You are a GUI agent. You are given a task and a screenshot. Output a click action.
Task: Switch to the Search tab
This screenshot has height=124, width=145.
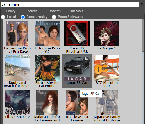(x=33, y=11)
